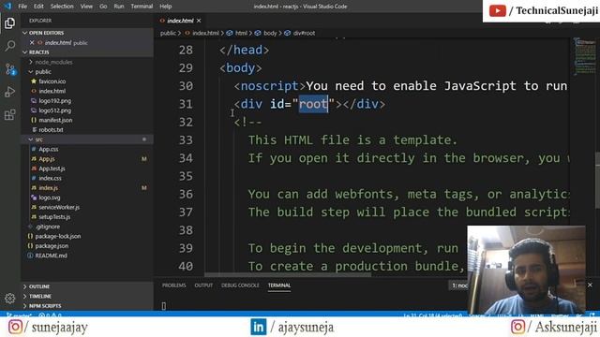Screen dimensions: 600x337
Task: Open the Edit menu
Action: [38, 7]
